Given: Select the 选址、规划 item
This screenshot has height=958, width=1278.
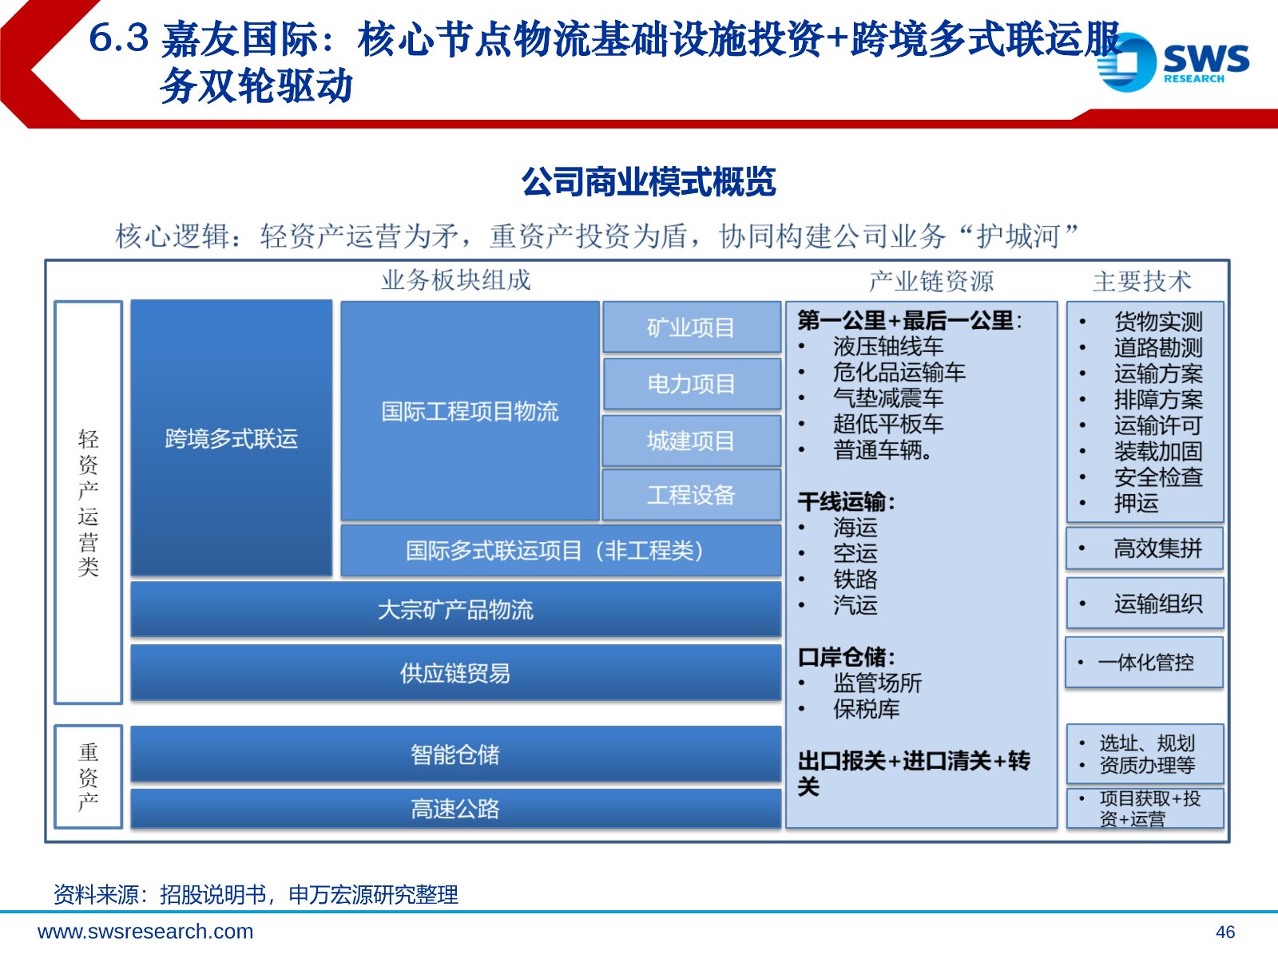Looking at the screenshot, I should (1147, 743).
